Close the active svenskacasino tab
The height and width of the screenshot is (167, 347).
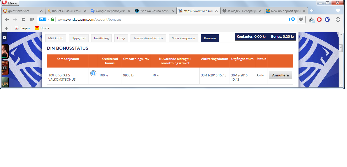pyautogui.click(x=216, y=11)
